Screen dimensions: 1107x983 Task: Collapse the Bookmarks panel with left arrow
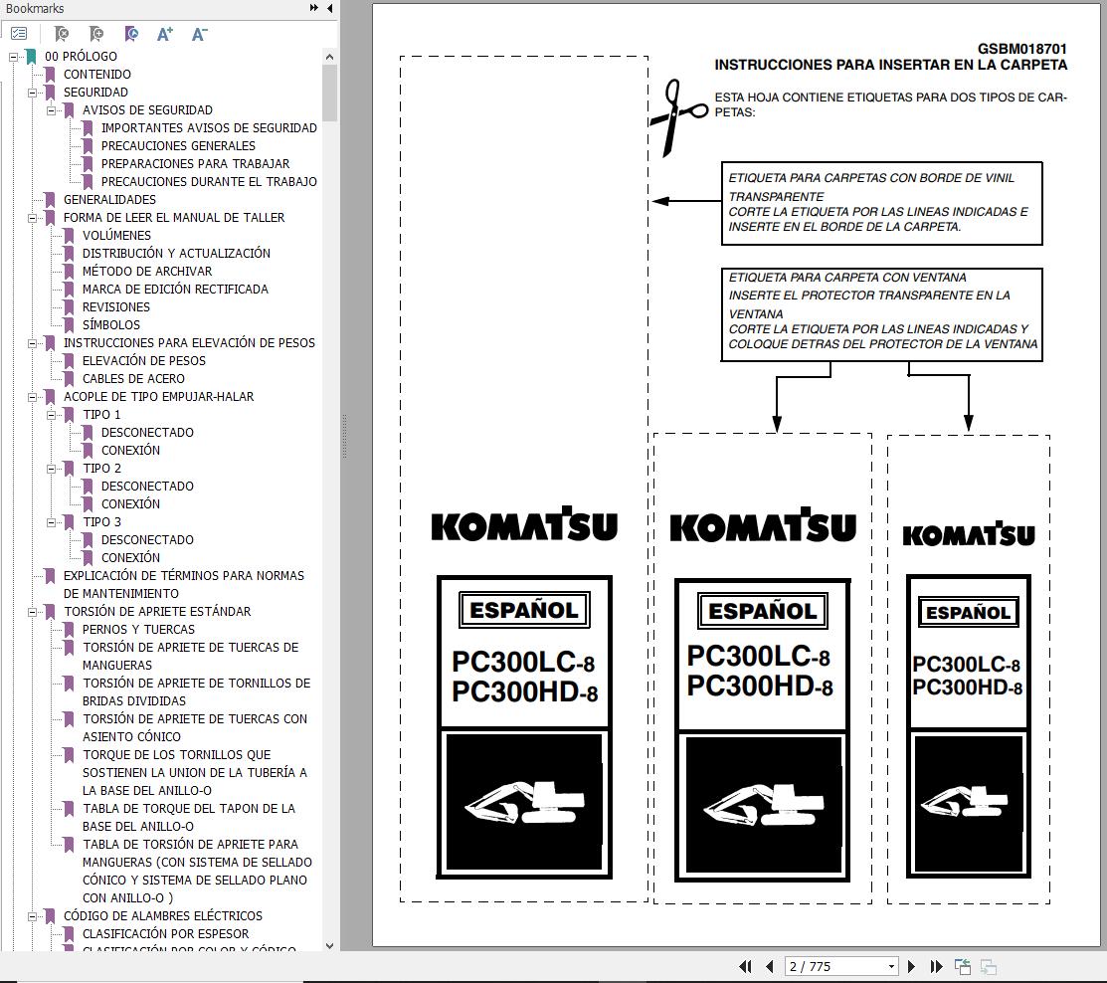(329, 8)
